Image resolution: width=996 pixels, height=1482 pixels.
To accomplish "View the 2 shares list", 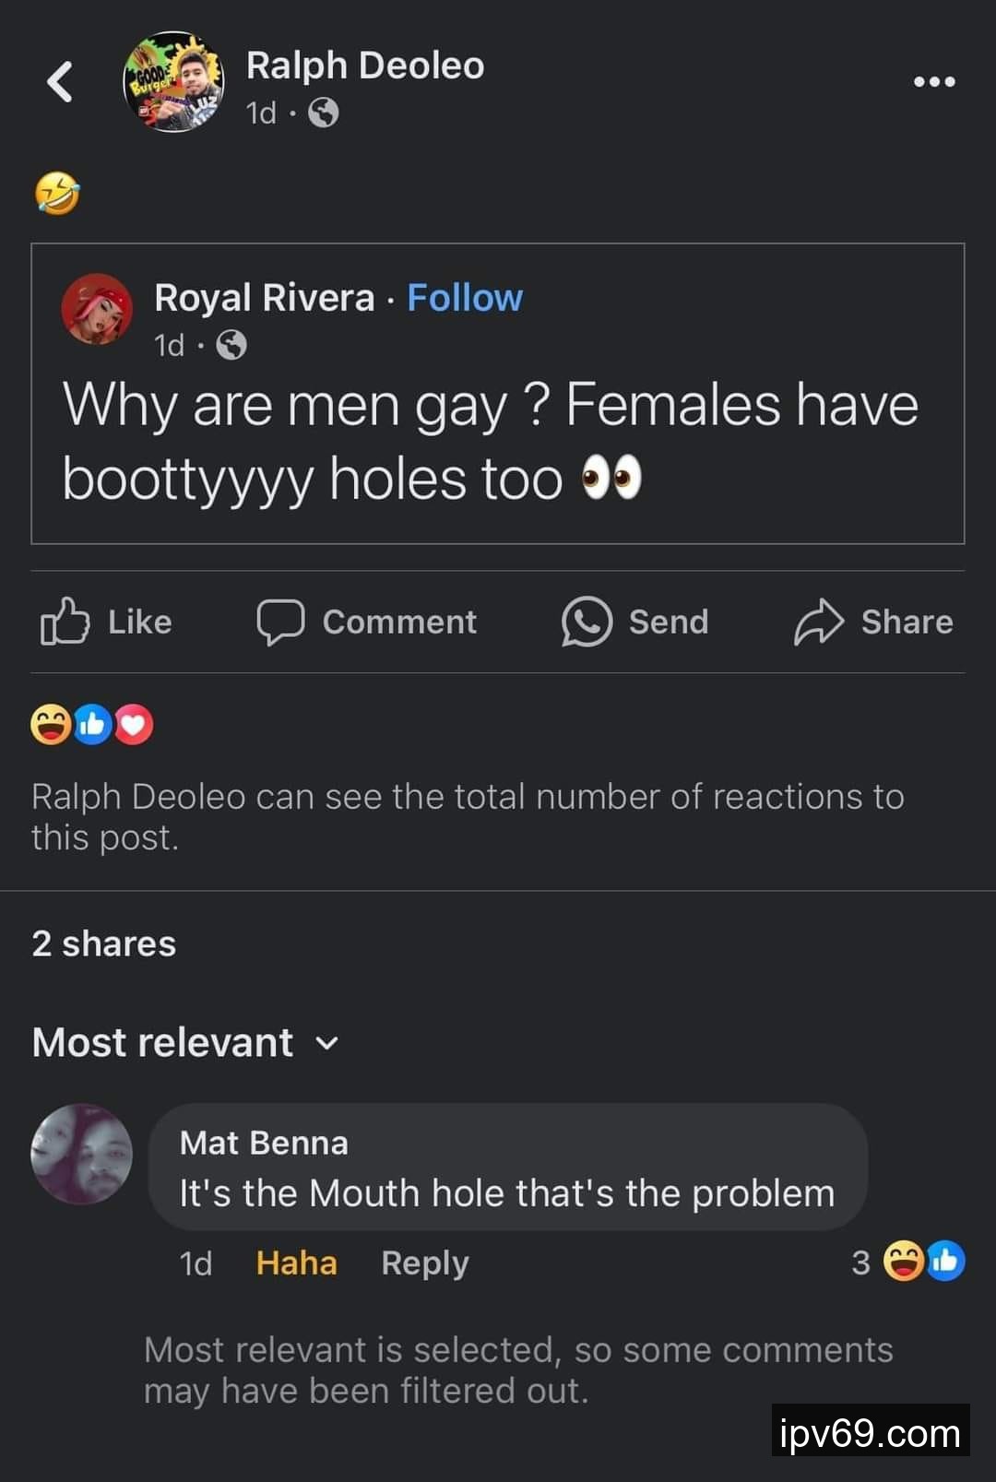I will tap(103, 943).
